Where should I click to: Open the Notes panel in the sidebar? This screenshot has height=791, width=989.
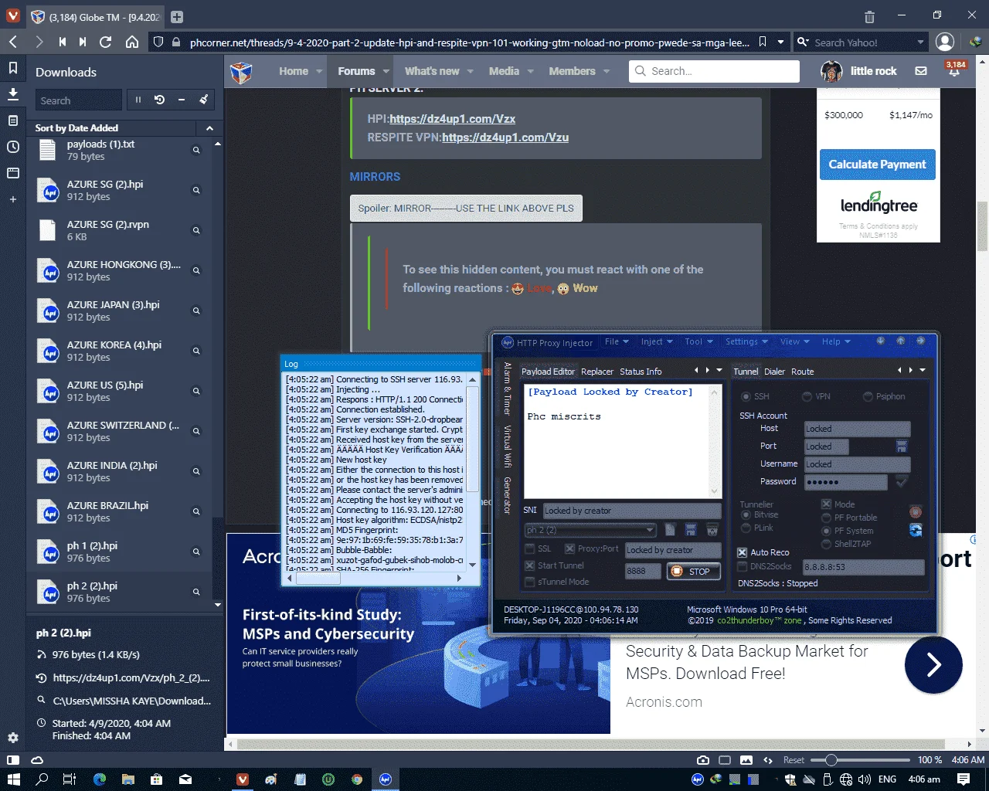tap(13, 121)
